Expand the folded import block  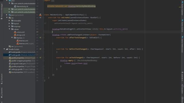click(x=53, y=1)
